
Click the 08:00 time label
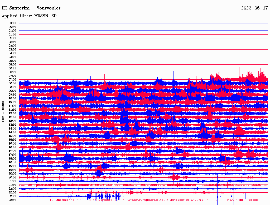(12, 83)
